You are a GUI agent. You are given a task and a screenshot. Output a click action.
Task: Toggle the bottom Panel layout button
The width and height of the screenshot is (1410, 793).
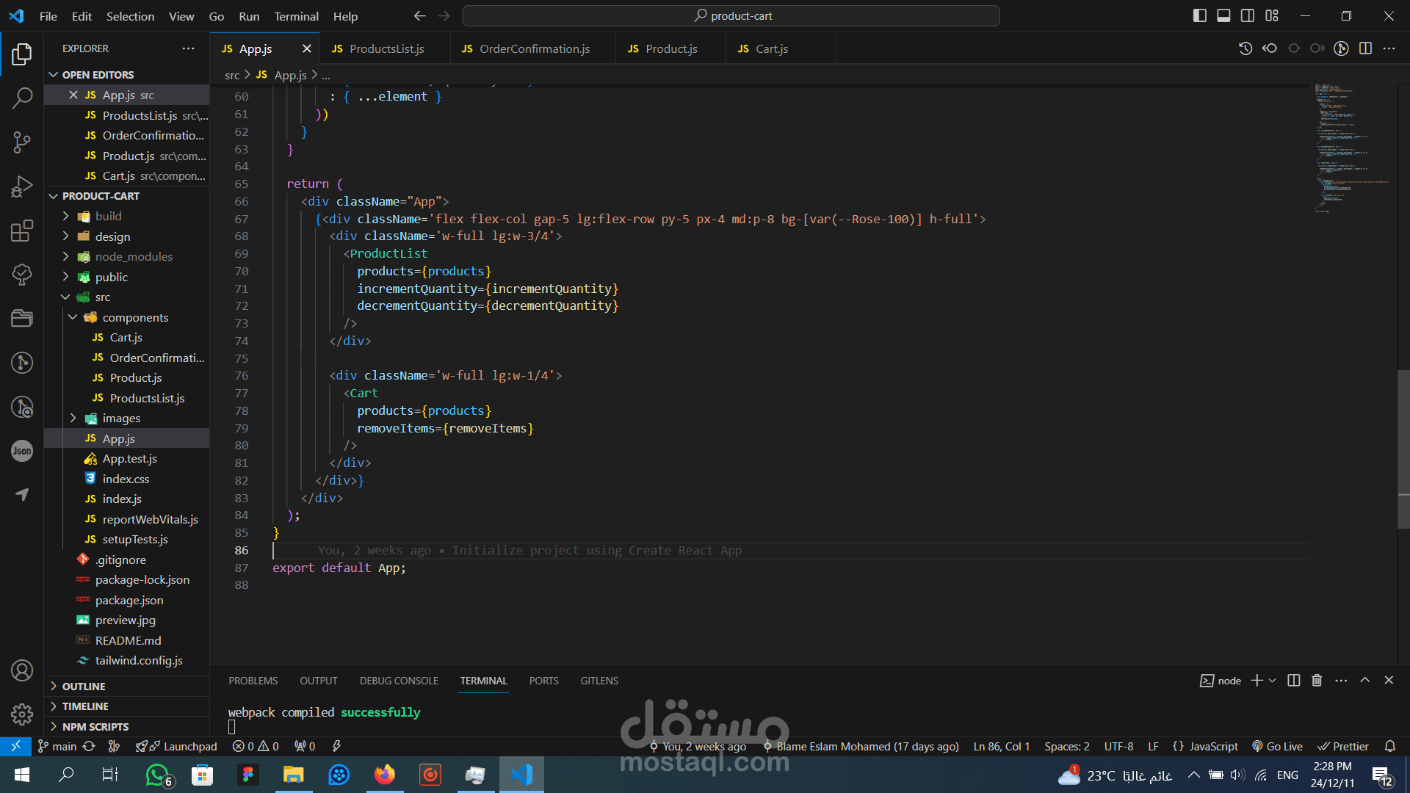click(x=1223, y=15)
